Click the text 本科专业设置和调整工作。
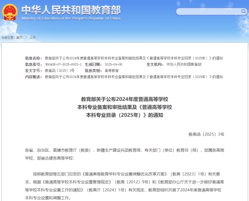 click(48, 198)
